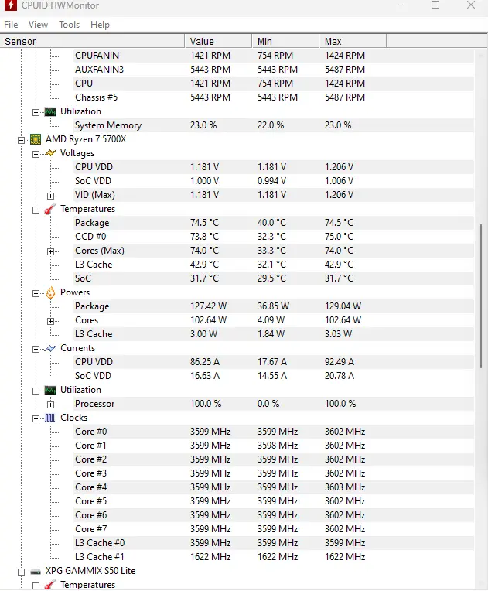Click the Value column header

[x=218, y=41]
